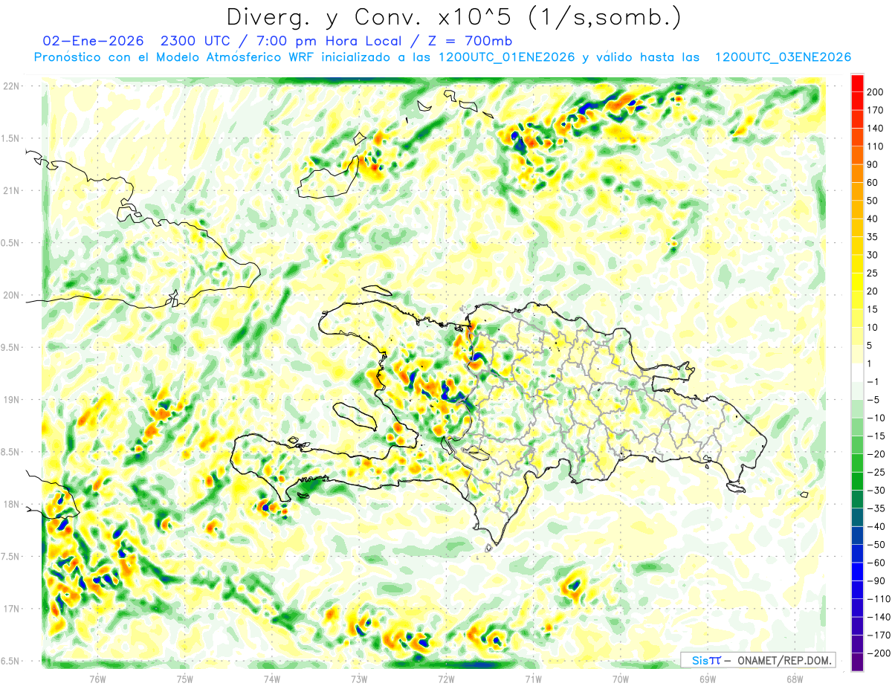
Task: Click the "75W" longitude axis label
Action: (185, 679)
